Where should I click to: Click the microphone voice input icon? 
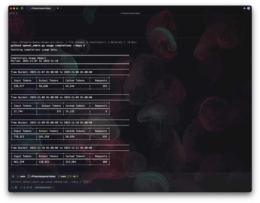pyautogui.click(x=24, y=188)
